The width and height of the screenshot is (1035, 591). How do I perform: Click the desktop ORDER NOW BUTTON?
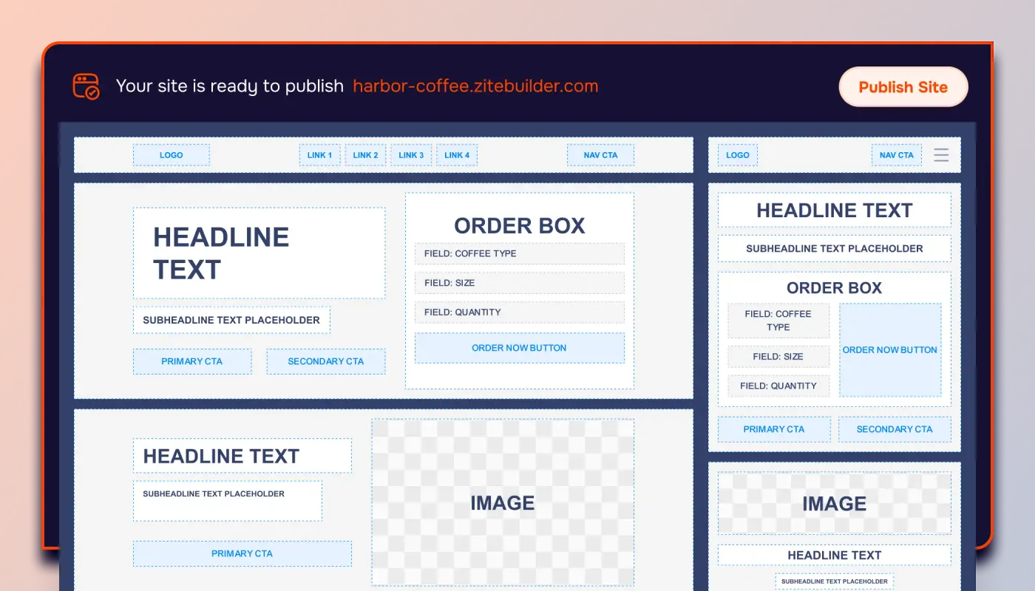(x=520, y=348)
